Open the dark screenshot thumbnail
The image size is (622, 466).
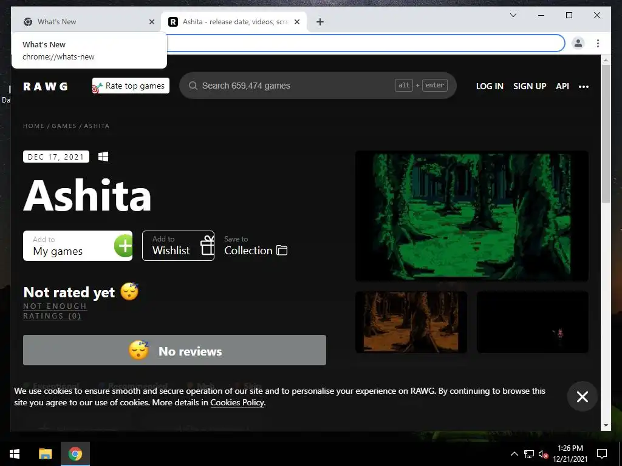pos(532,322)
